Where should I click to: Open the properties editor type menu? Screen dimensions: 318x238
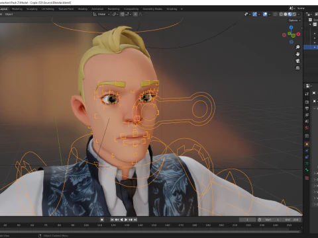tap(309, 86)
